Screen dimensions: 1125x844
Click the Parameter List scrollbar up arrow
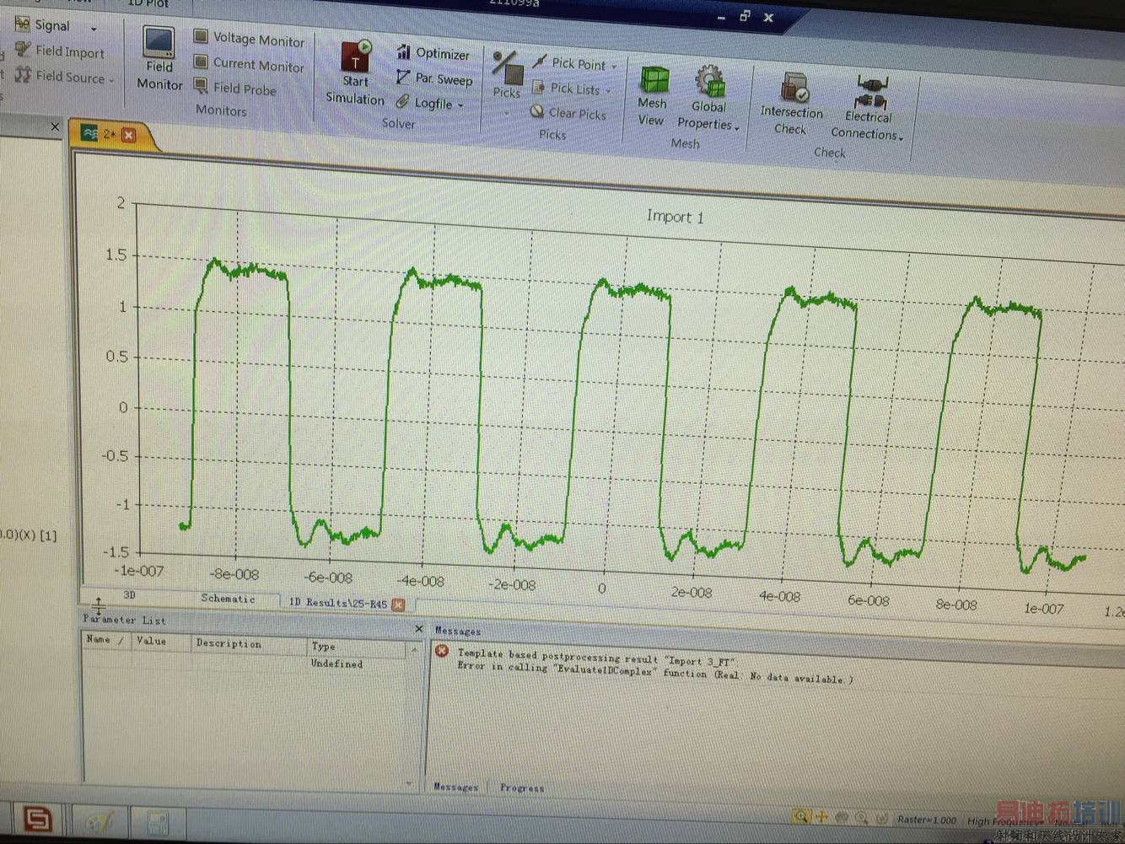(x=414, y=650)
